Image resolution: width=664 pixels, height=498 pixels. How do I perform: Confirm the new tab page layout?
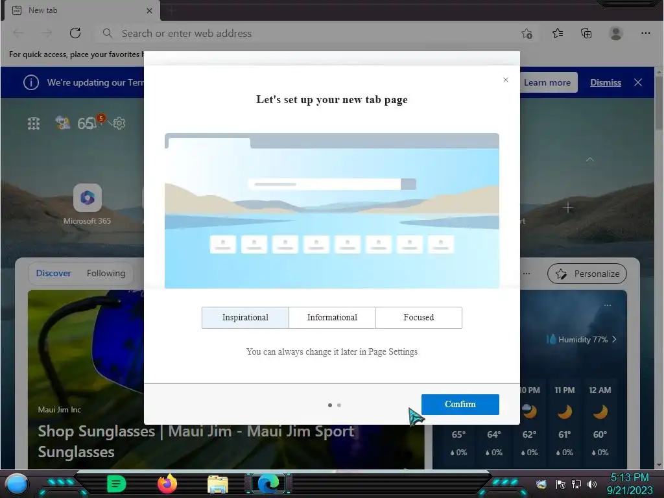coord(460,405)
